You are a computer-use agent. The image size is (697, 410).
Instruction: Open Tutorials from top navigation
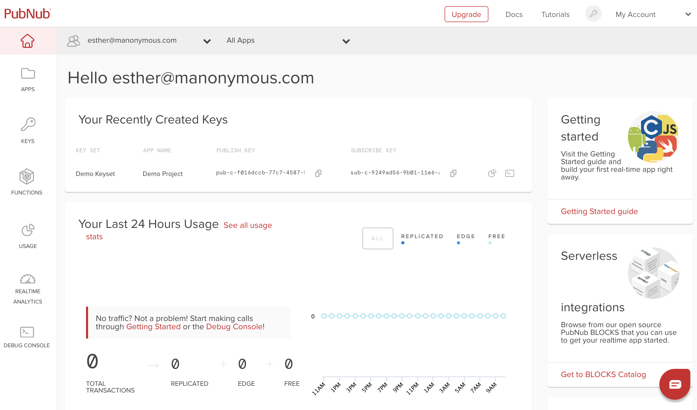[x=555, y=14]
